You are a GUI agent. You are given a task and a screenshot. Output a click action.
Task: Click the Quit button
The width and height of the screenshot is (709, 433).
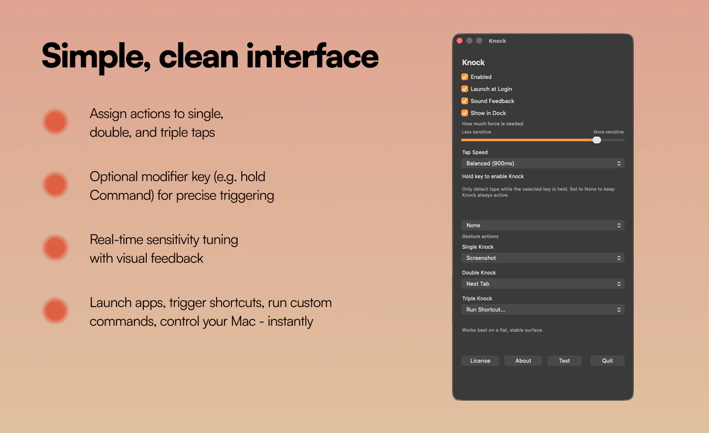[607, 361]
